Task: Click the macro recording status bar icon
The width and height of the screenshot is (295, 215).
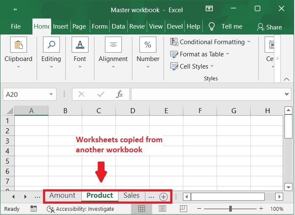Action: [33, 209]
